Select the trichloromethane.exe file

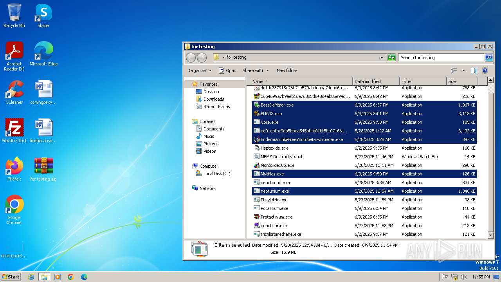pos(364,234)
